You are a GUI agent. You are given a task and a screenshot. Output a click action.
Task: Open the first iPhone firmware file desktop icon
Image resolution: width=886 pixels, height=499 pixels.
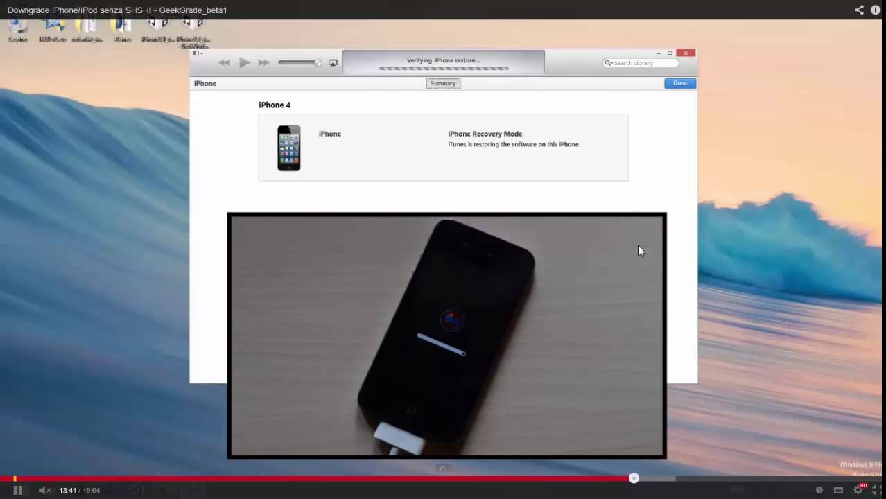[158, 29]
